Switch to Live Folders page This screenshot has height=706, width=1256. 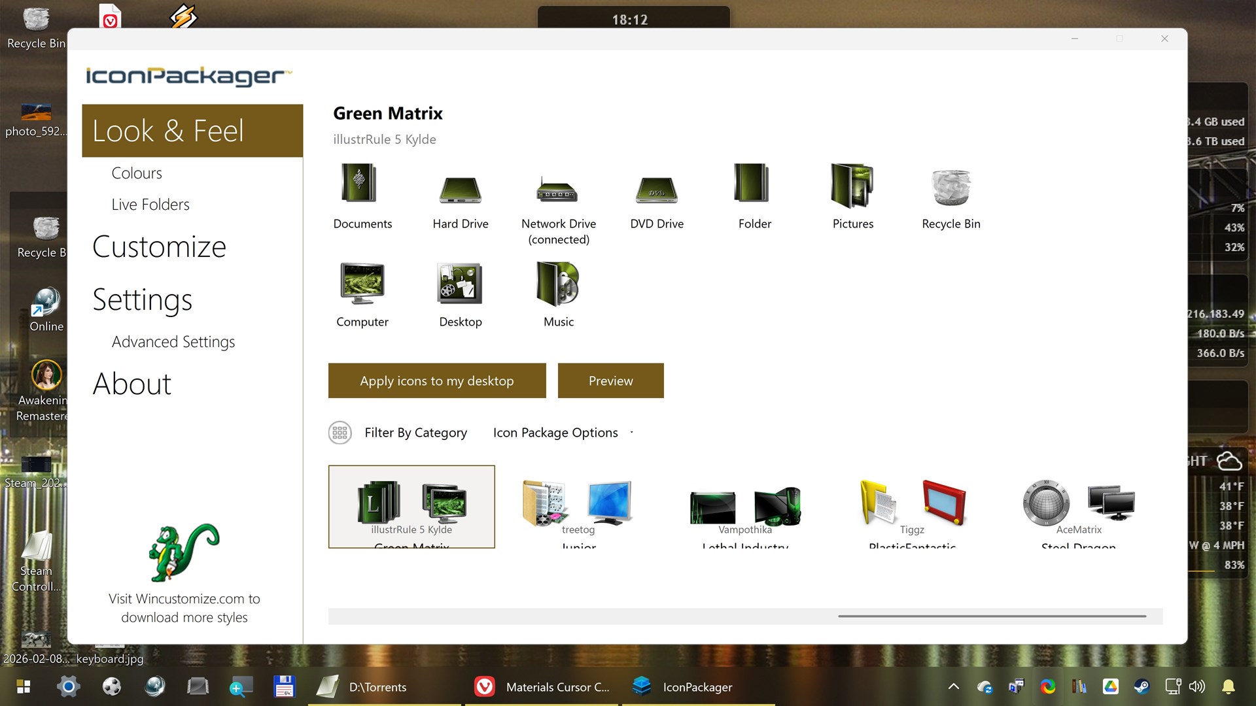point(150,205)
